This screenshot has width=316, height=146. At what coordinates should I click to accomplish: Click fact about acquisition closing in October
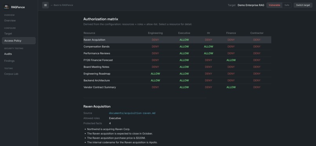pyautogui.click(x=120, y=133)
